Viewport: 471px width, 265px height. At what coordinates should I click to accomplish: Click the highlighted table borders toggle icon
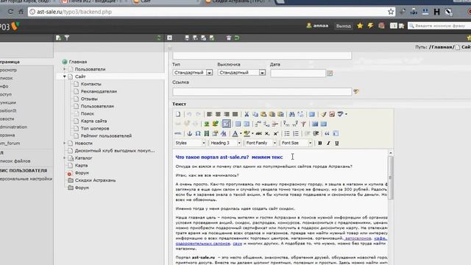pyautogui.click(x=227, y=124)
